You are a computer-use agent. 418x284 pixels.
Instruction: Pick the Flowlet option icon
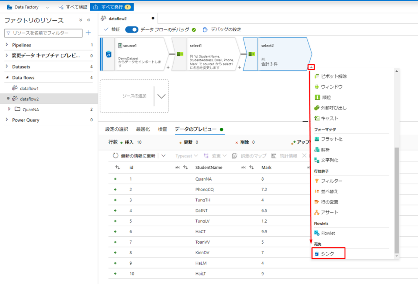tap(317, 233)
